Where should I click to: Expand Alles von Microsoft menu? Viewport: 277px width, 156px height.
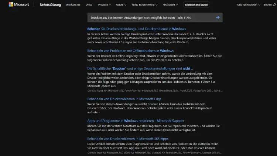tap(249, 5)
